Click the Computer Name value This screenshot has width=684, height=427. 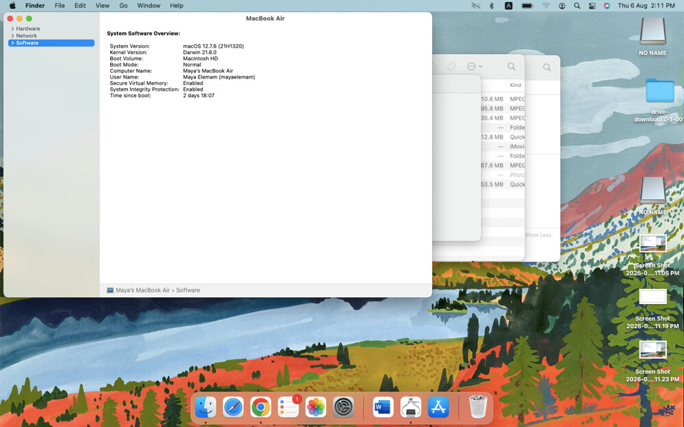click(x=208, y=70)
